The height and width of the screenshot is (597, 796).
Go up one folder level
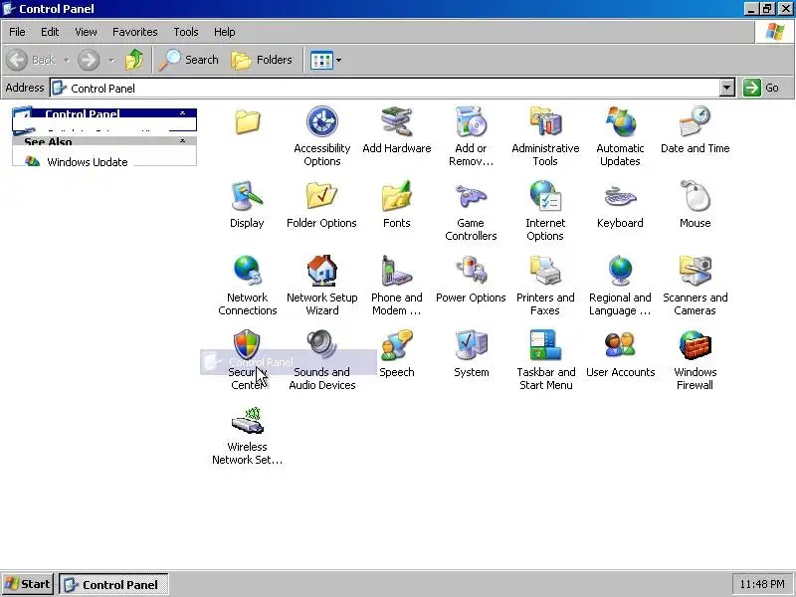click(134, 60)
